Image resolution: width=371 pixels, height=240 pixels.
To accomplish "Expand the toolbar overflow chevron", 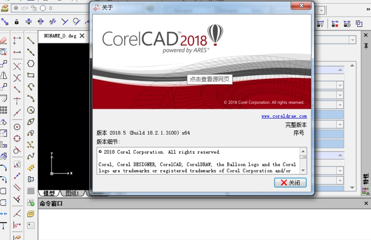I will [x=368, y=9].
